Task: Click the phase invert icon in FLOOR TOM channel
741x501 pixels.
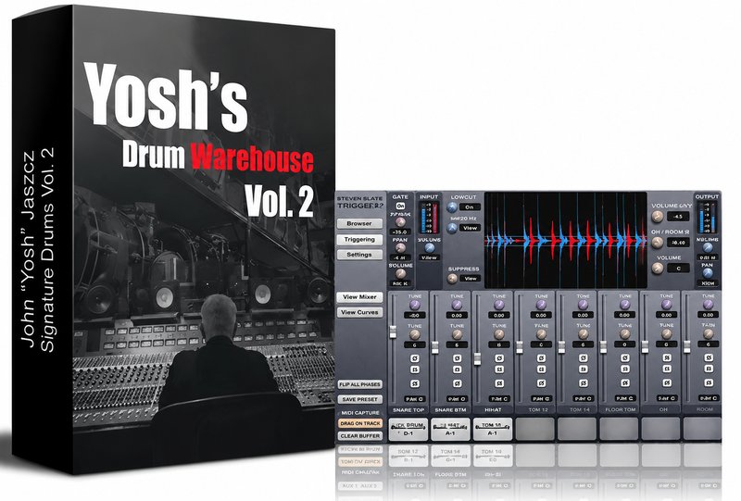Action: 624,358
